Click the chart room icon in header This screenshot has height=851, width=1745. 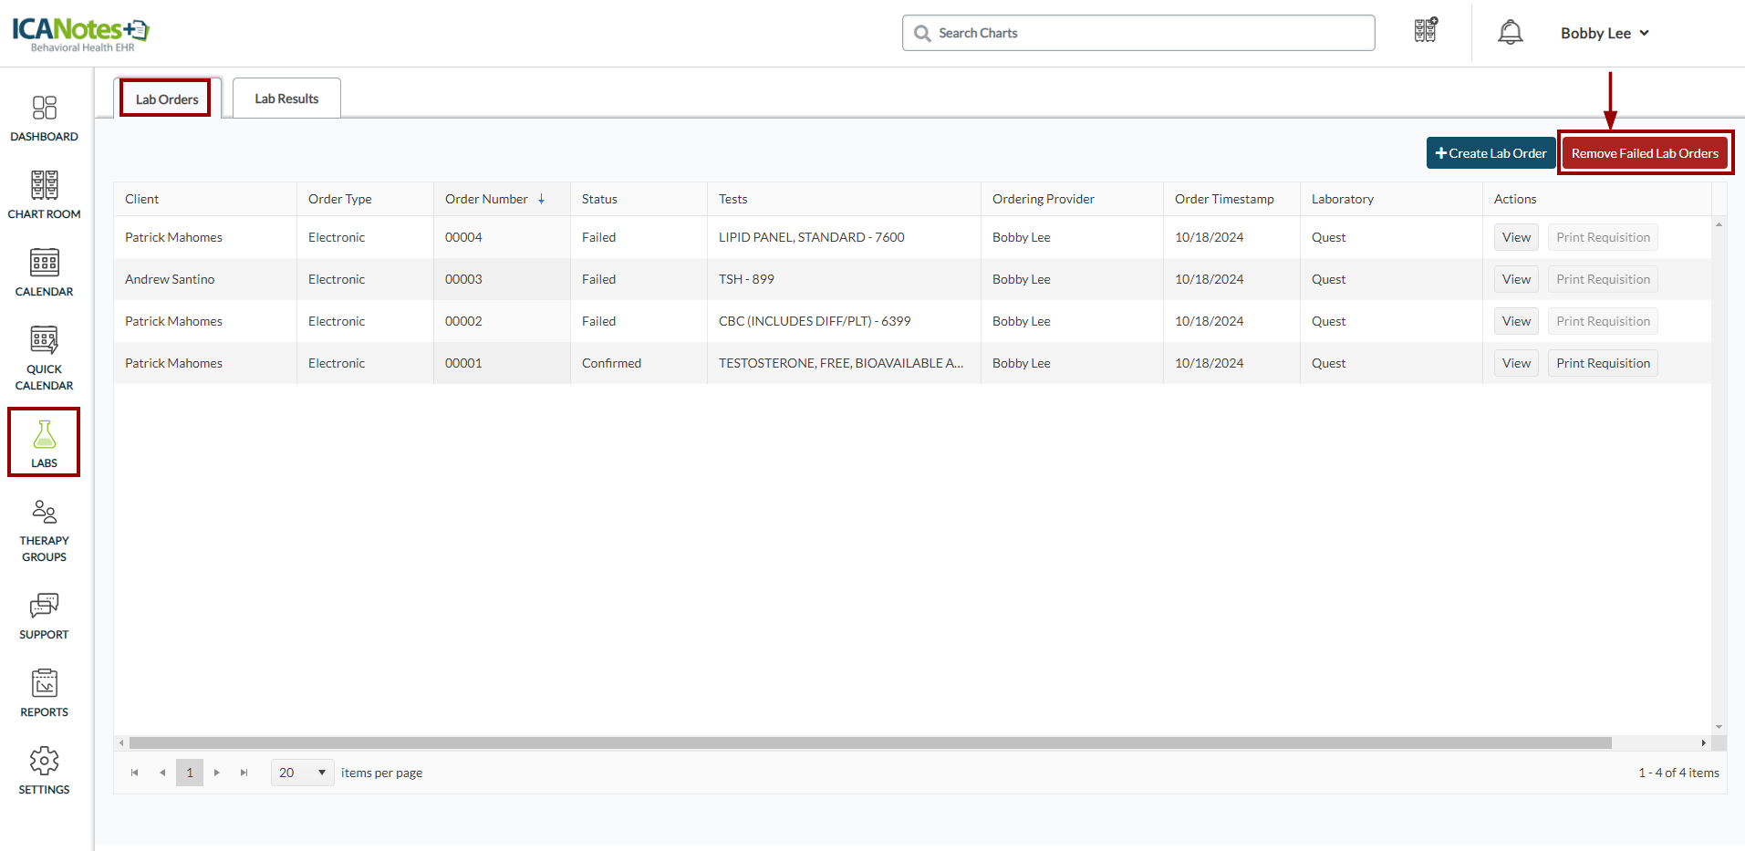(1425, 31)
